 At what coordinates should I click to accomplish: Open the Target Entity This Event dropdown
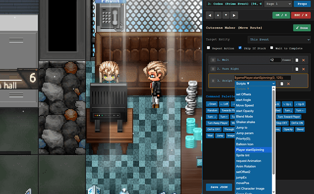(279, 39)
